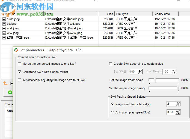Select Animation play speed(fps) radio button
Image resolution: width=190 pixels, height=139 pixels.
click(112, 112)
